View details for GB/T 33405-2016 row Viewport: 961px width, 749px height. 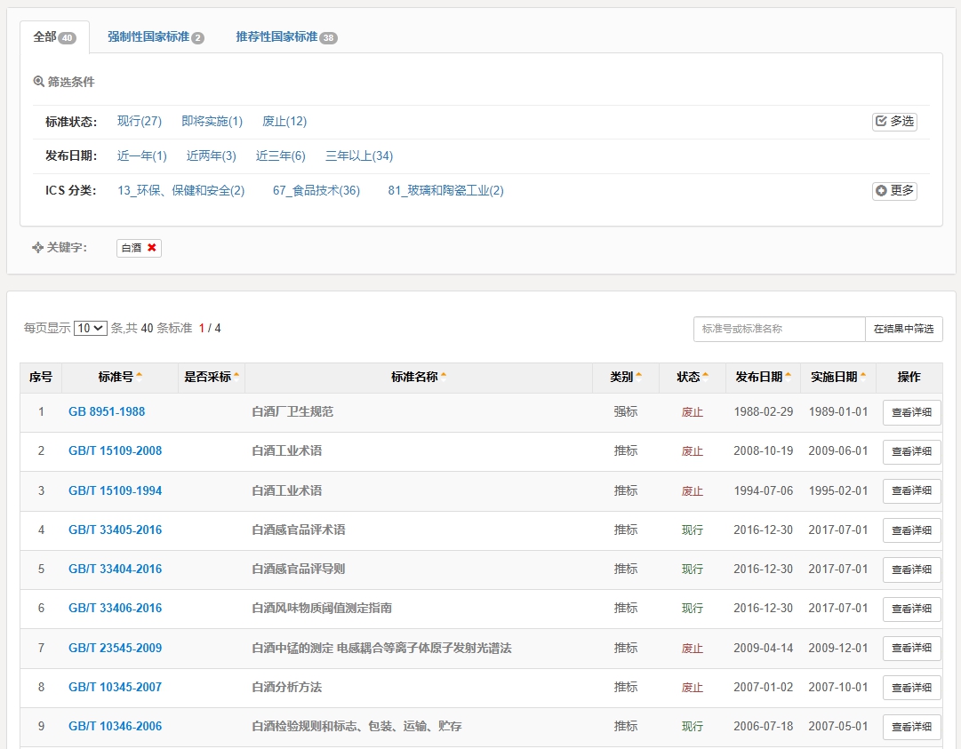tap(911, 530)
